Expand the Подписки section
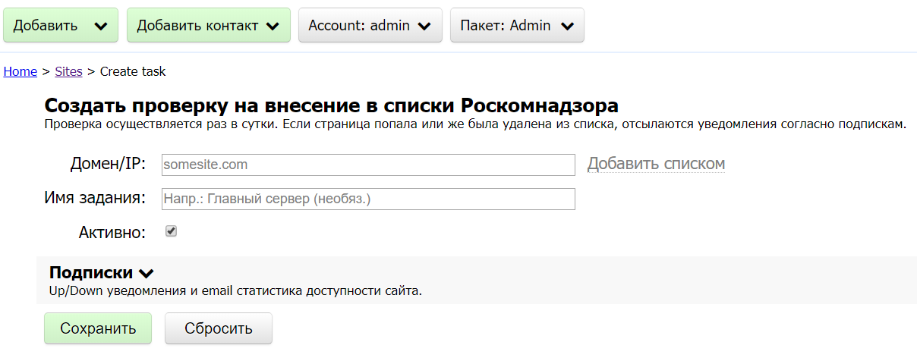The height and width of the screenshot is (364, 917). point(102,273)
